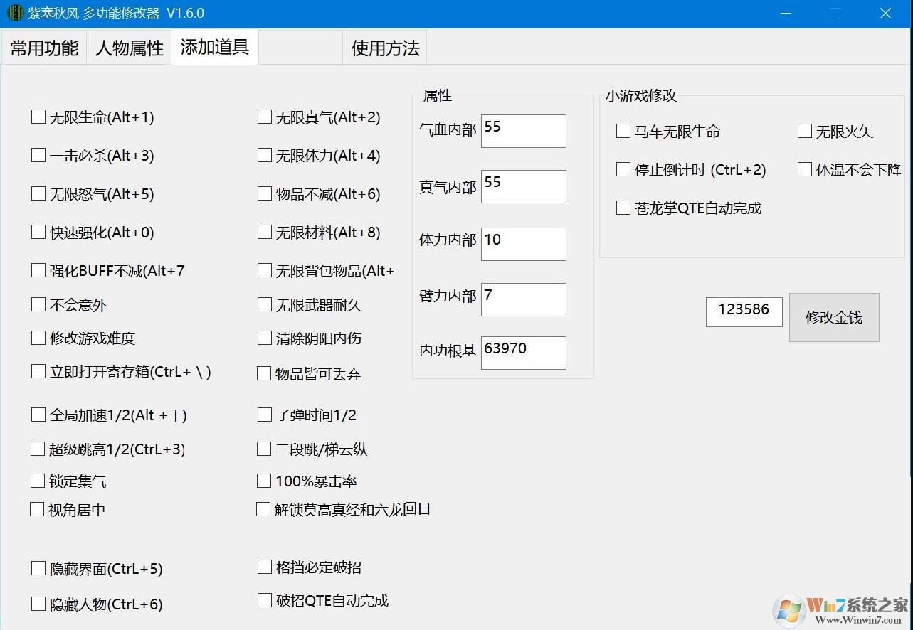The image size is (913, 630).
Task: Toggle 物品不减 cheat
Action: click(264, 193)
